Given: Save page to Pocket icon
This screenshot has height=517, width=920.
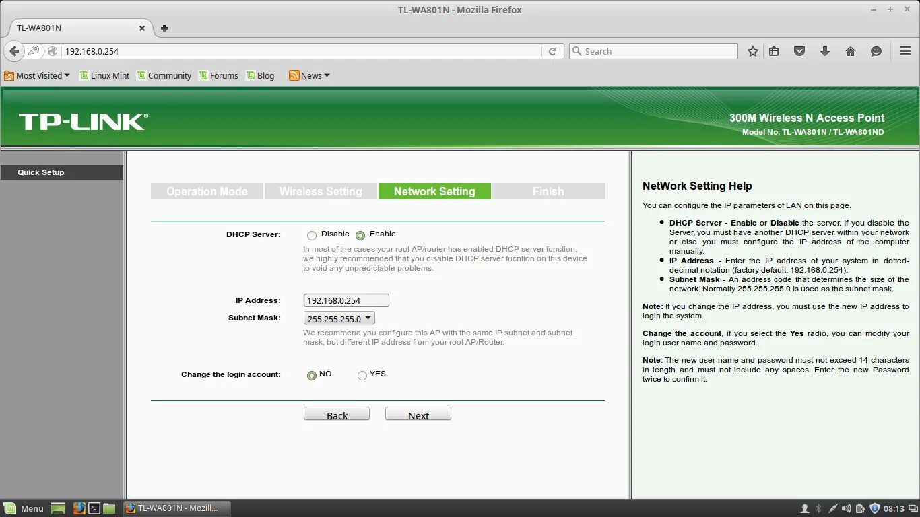Looking at the screenshot, I should click(x=799, y=51).
